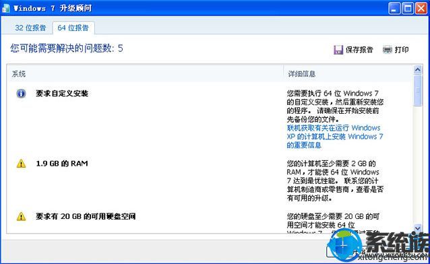The image size is (430, 264).
Task: Click the blue info icon beside 要求自定义安装
Action: pos(21,94)
